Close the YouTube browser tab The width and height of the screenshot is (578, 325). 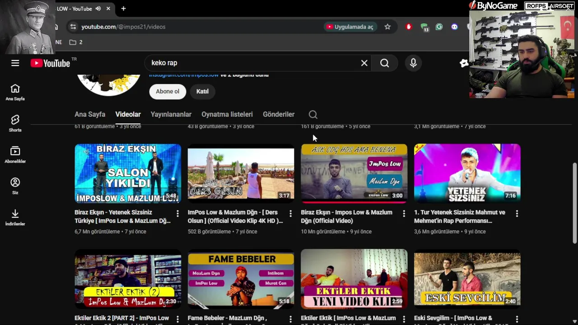tap(108, 9)
